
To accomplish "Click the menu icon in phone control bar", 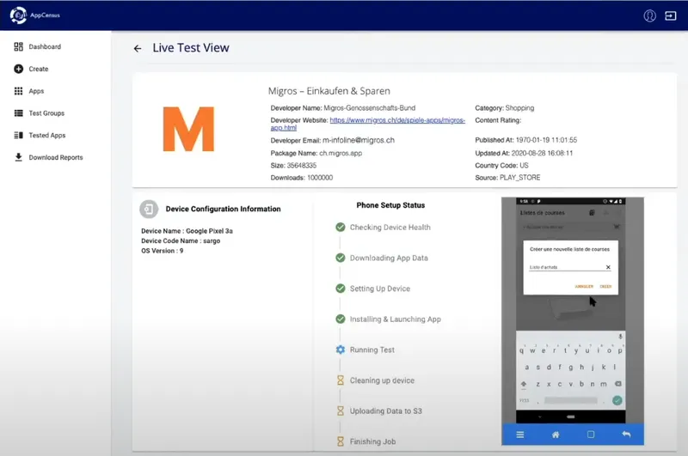I will click(x=520, y=435).
